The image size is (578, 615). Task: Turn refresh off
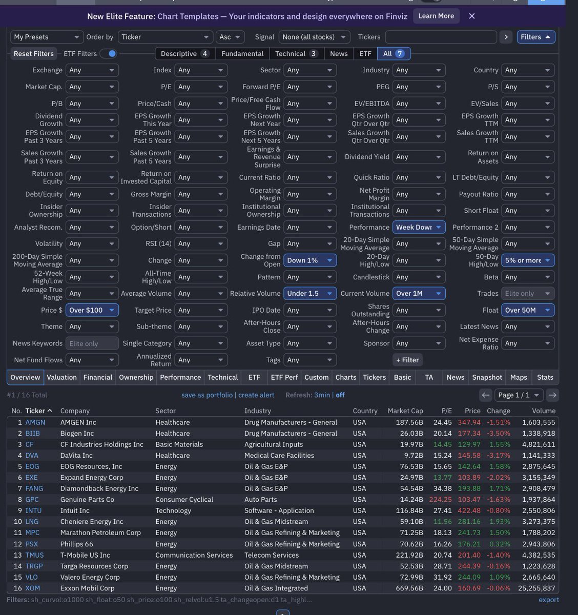(340, 395)
